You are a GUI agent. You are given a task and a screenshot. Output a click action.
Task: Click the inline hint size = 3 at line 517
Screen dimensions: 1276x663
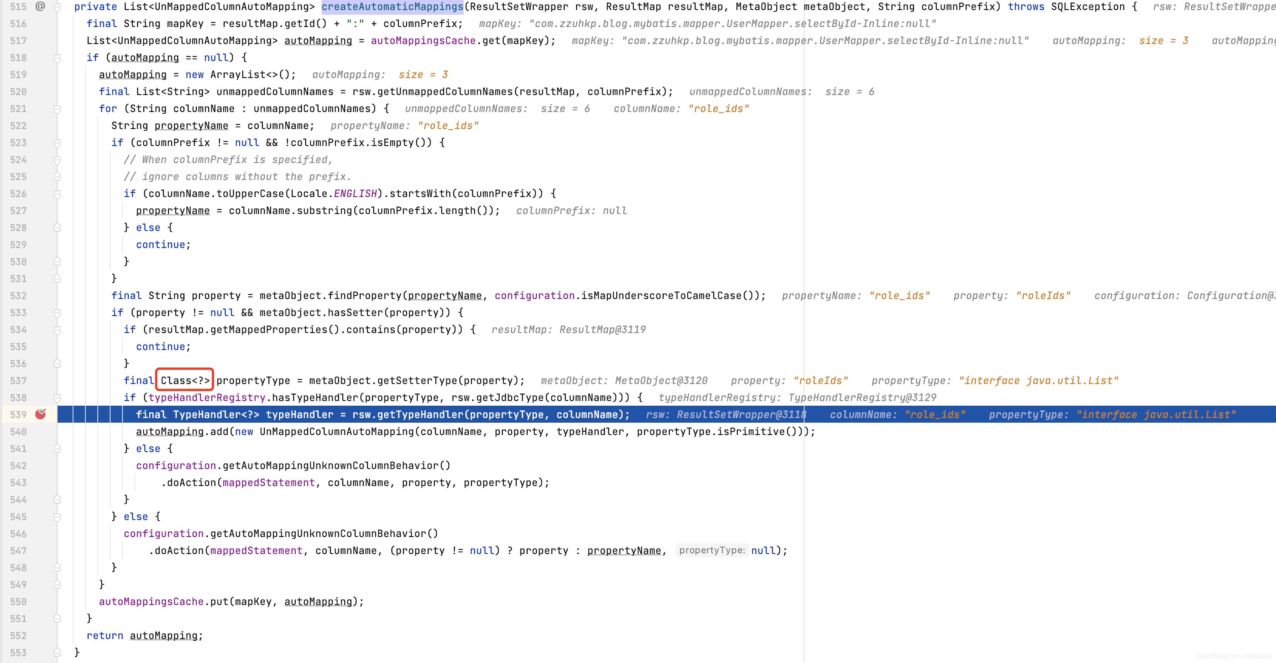coord(1163,41)
